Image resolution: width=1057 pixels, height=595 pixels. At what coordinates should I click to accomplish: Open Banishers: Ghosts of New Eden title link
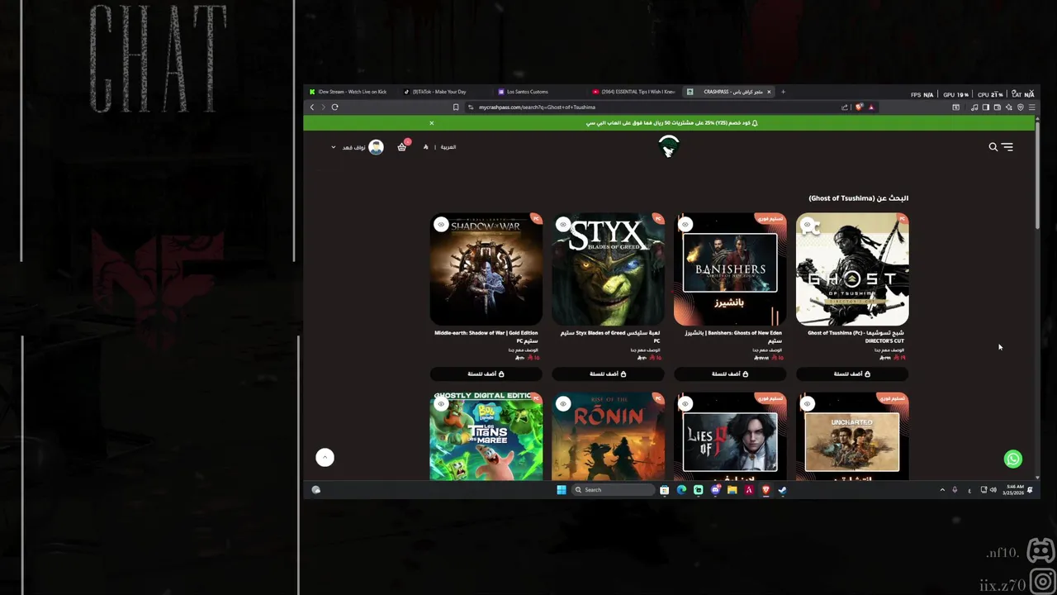[x=733, y=336]
